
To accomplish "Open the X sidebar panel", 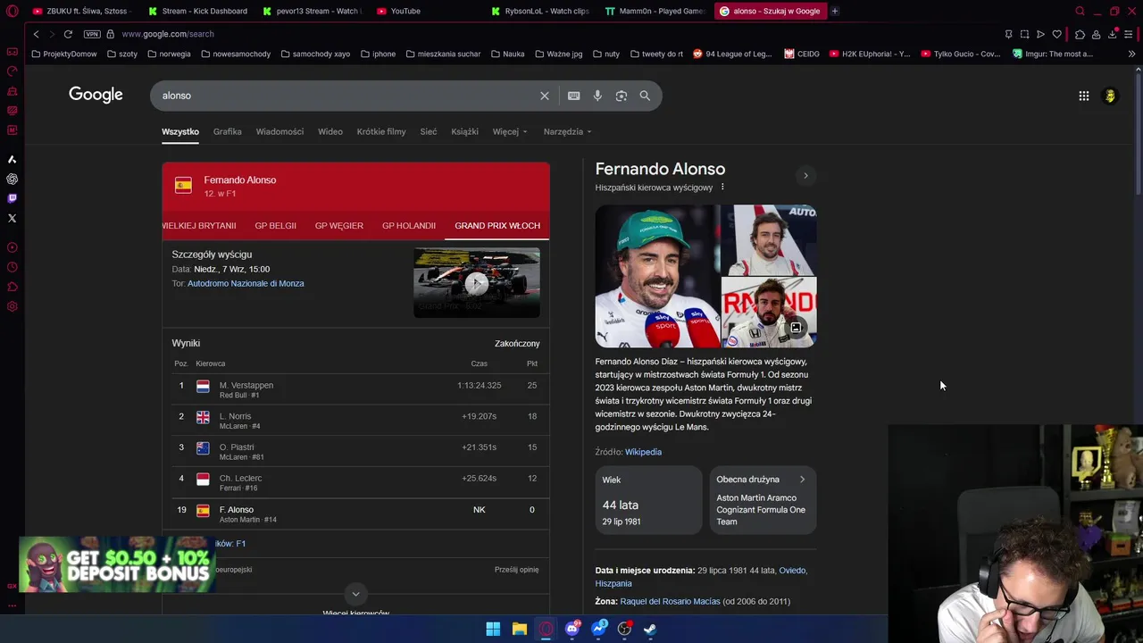I will pos(12,218).
